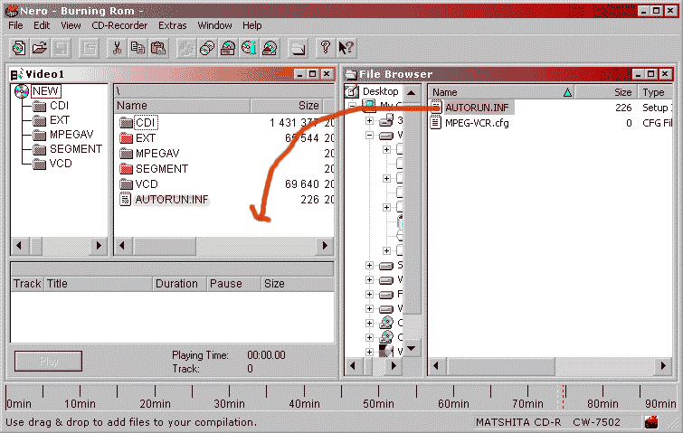Viewport: 683px width, 433px height.
Task: Click the MPEG-VCR.cfg file icon in File Browser
Action: click(436, 123)
